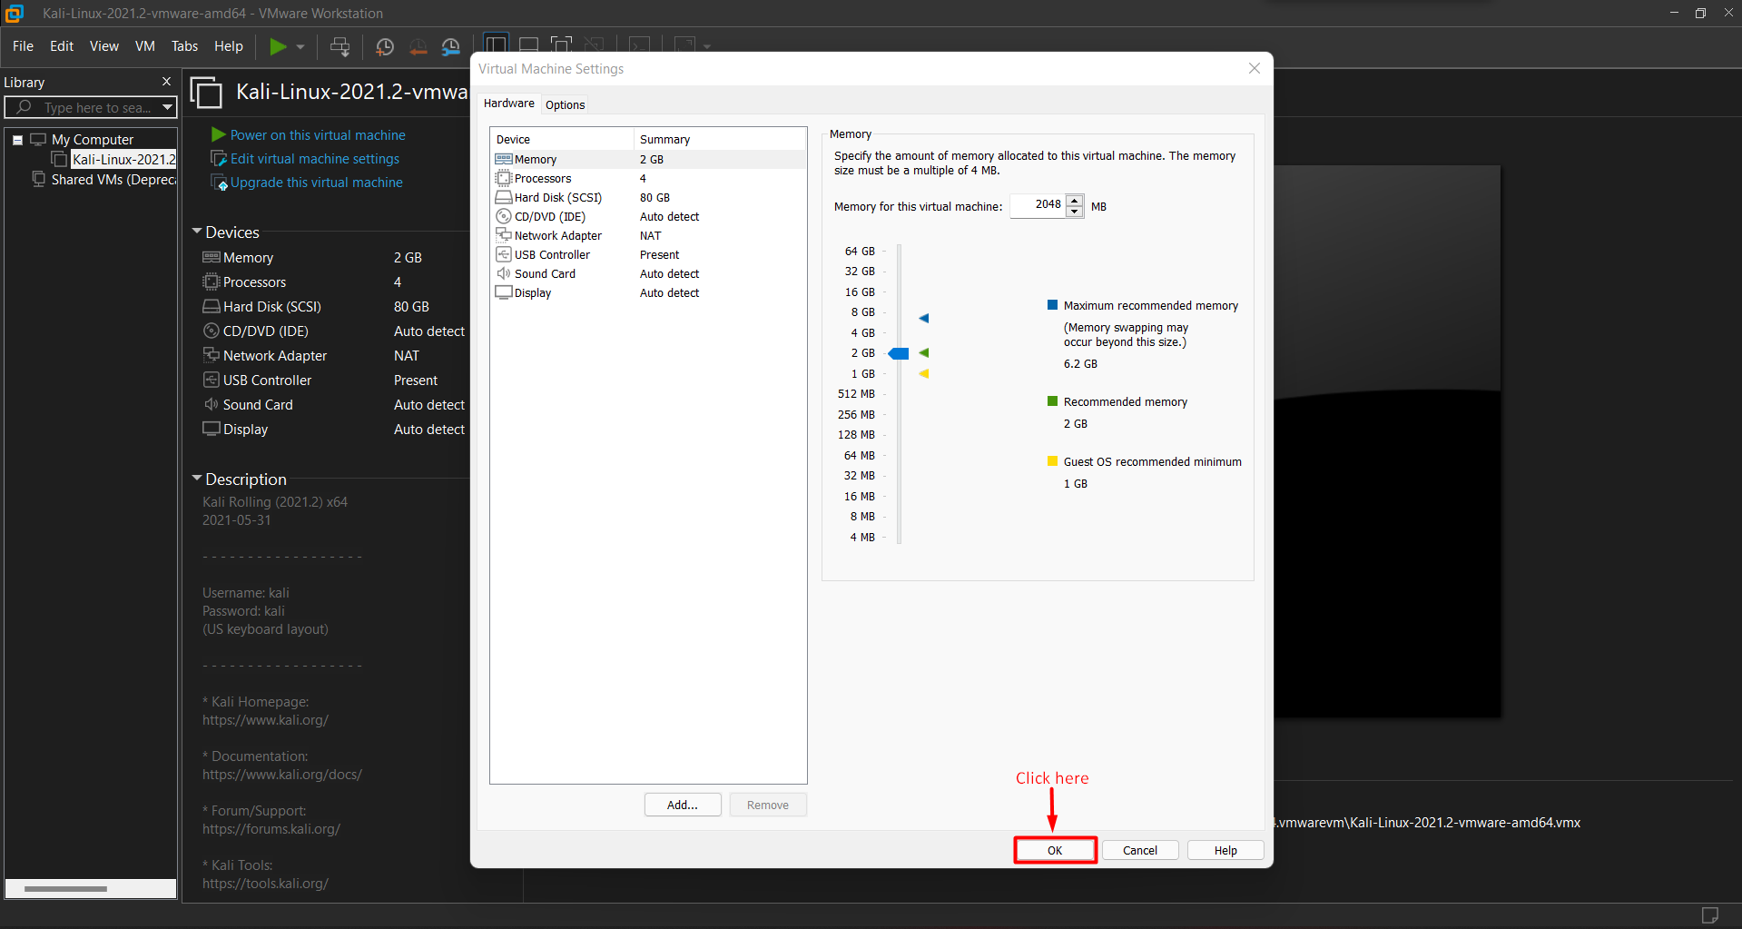Click the Send Ctrl+Alt+Del toolbar icon
1742x929 pixels.
click(x=340, y=46)
